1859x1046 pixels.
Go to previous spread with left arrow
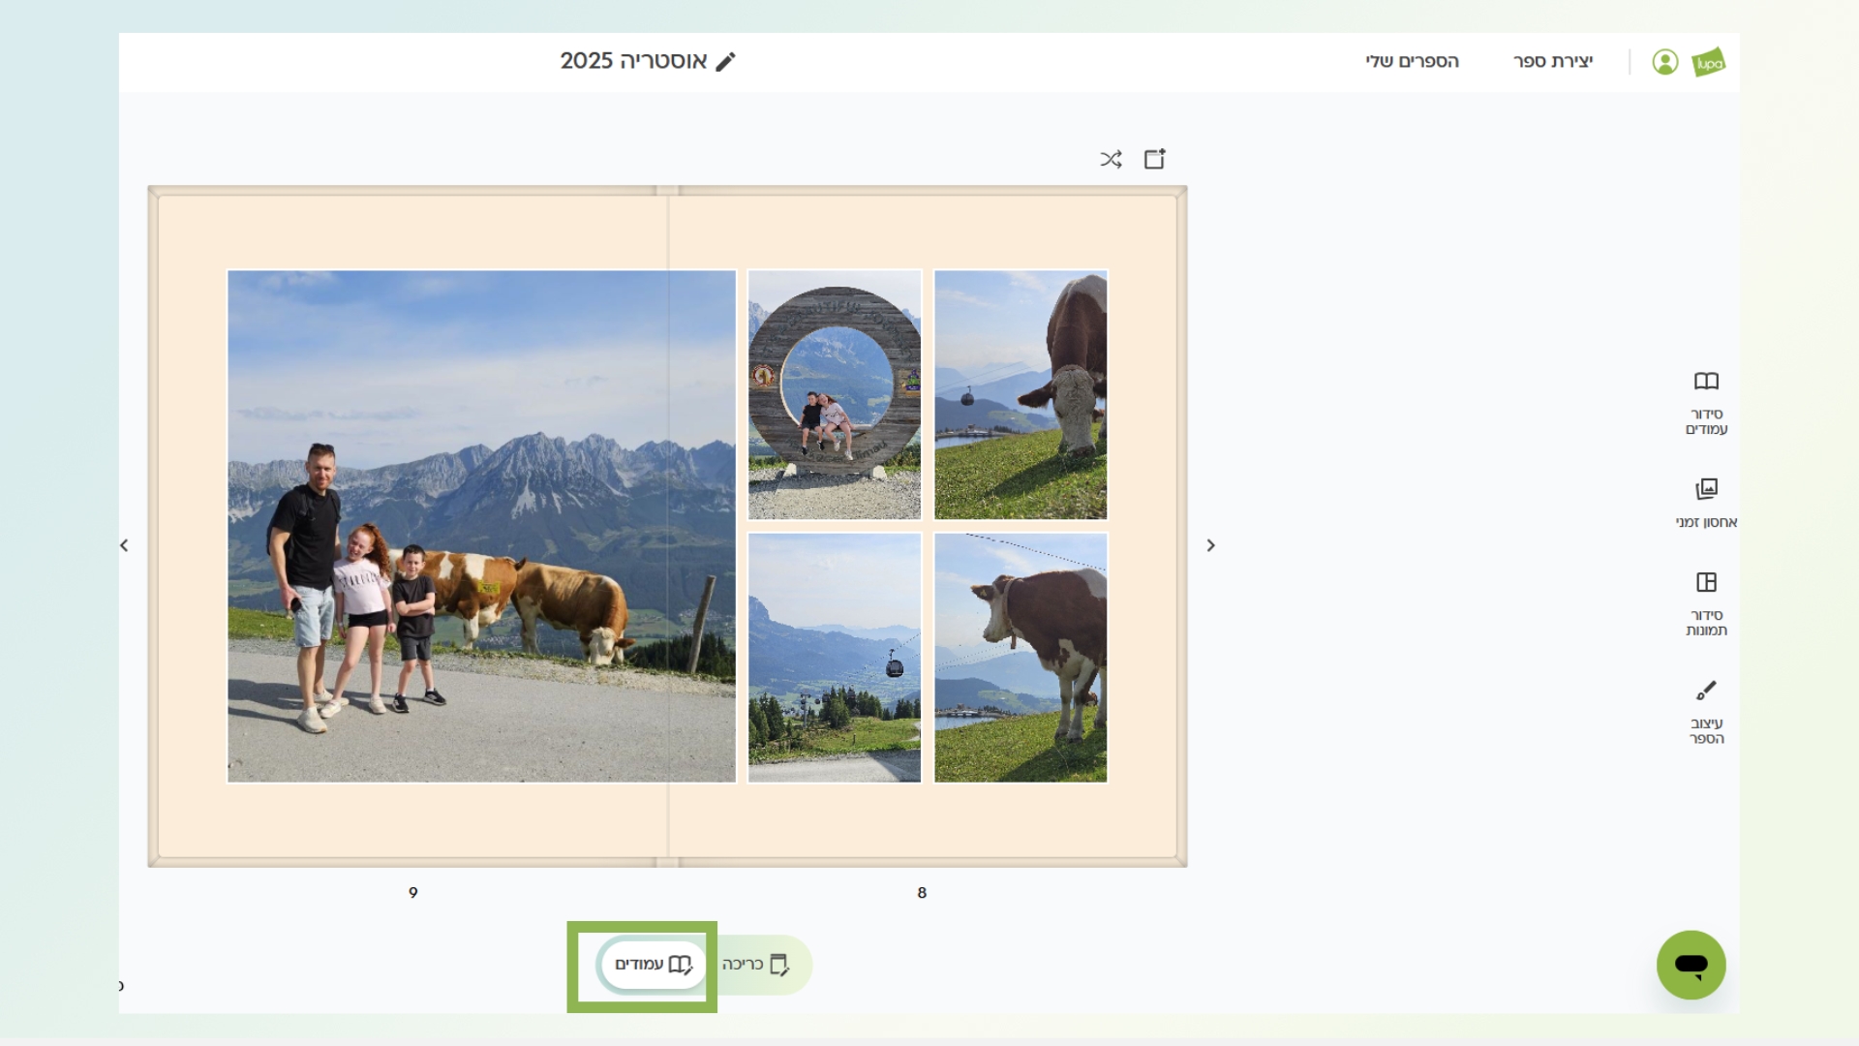click(x=124, y=545)
